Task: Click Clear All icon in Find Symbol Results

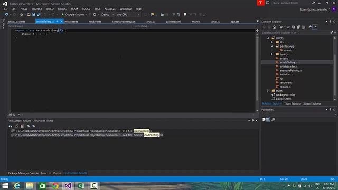Action: pos(22,126)
